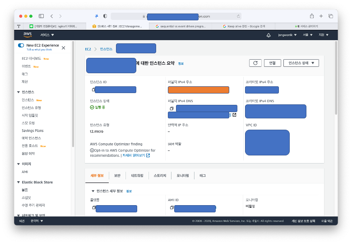Open 인스턴스 유형 in sidebar
Viewport: 352px width, 244px height.
pos(31,108)
